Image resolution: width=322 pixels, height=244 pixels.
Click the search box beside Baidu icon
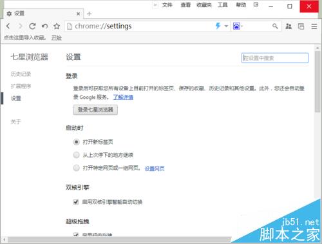257,26
